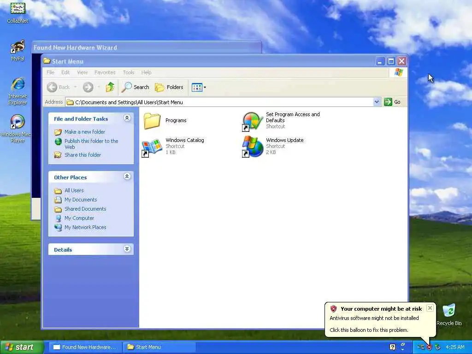Viewport: 472px width, 354px height.
Task: Click the system tray clock
Action: [455, 347]
